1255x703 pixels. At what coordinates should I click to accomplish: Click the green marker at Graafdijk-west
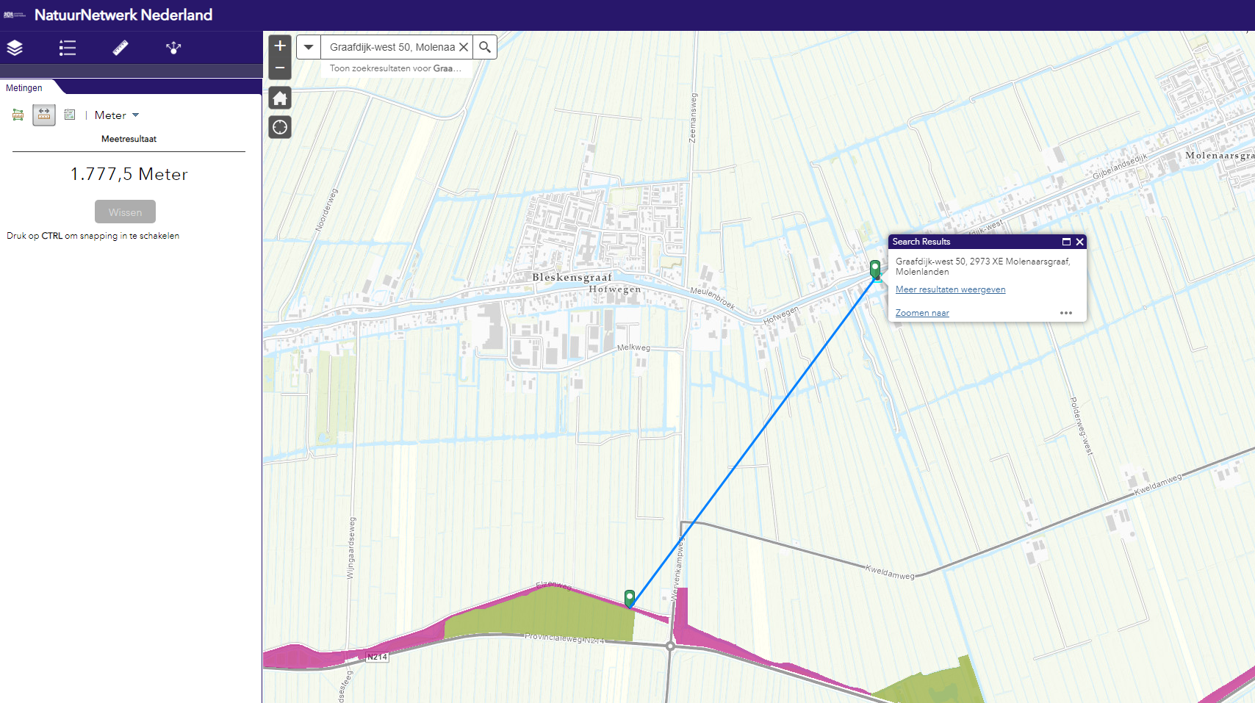(875, 269)
